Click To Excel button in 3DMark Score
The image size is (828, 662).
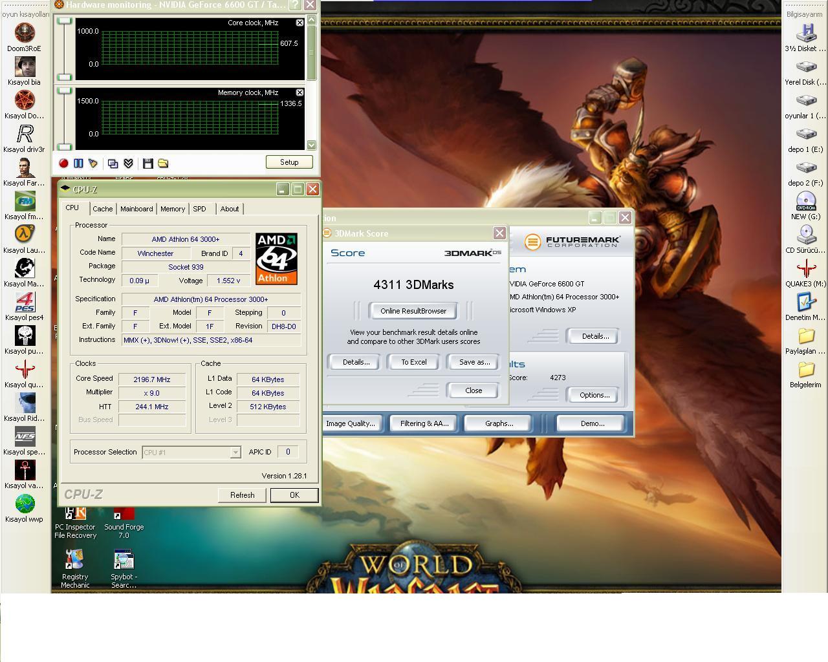click(x=414, y=362)
